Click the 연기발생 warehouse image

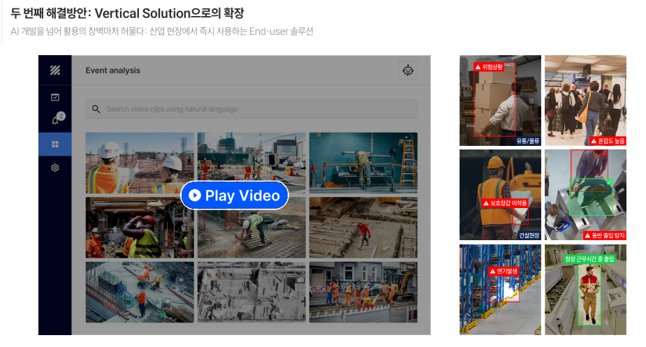500,289
